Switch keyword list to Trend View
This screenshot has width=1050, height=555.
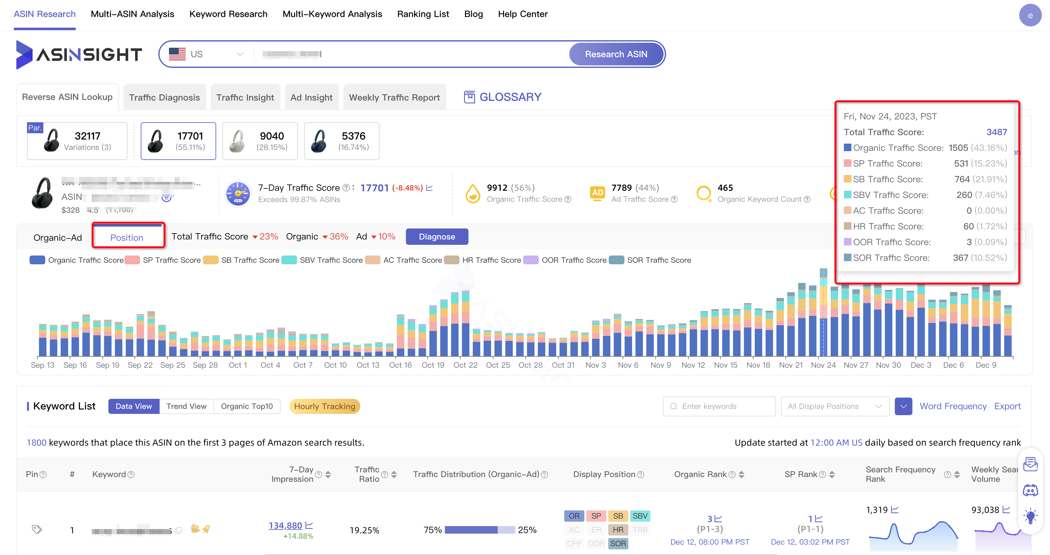coord(186,406)
